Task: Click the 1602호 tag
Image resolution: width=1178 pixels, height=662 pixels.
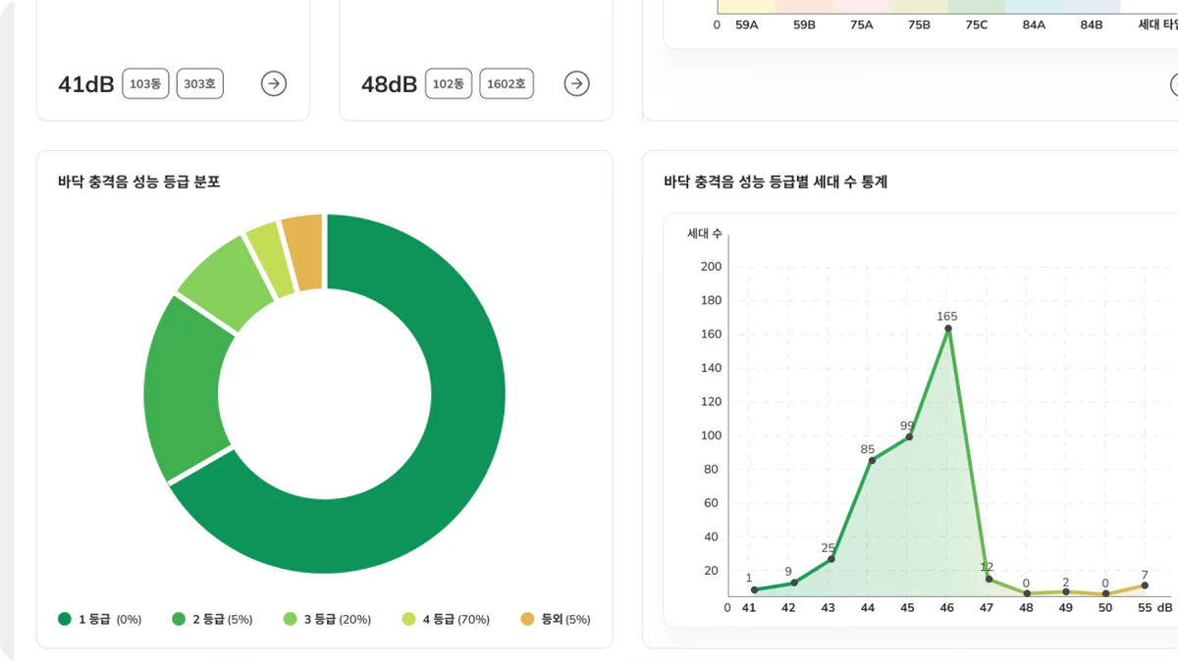Action: tap(507, 84)
